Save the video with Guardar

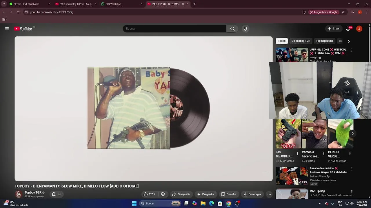click(229, 194)
